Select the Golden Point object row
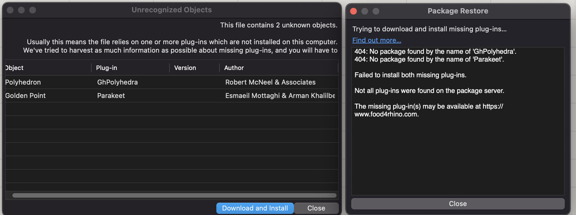 coord(25,96)
